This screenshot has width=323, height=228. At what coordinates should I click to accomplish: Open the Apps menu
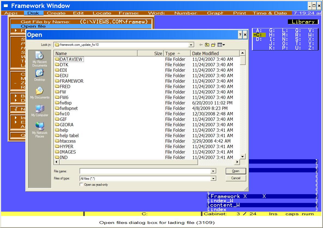point(11,13)
